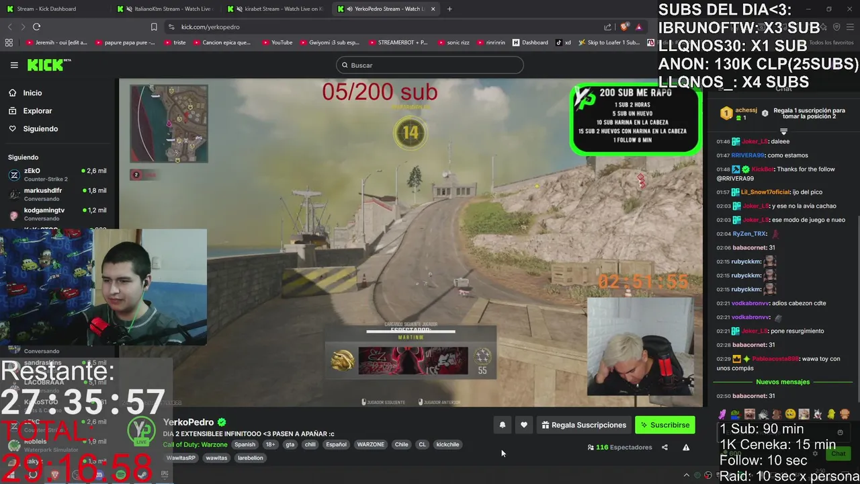Click the chill tag

tap(310, 444)
